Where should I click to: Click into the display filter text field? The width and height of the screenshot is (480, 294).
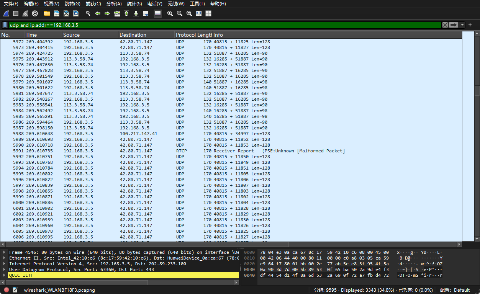[225, 25]
